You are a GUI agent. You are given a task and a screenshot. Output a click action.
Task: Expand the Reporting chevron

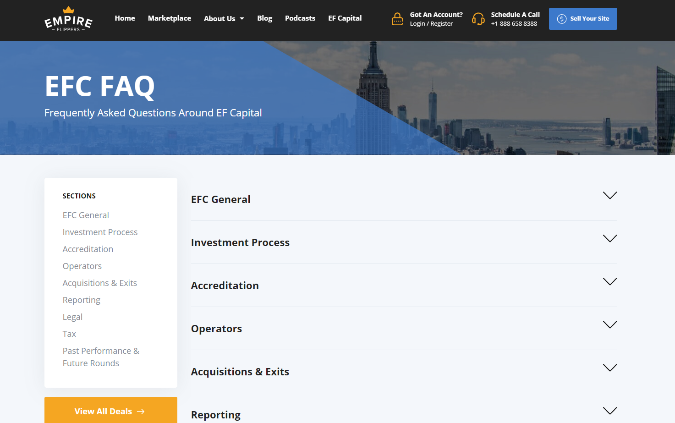pos(610,411)
